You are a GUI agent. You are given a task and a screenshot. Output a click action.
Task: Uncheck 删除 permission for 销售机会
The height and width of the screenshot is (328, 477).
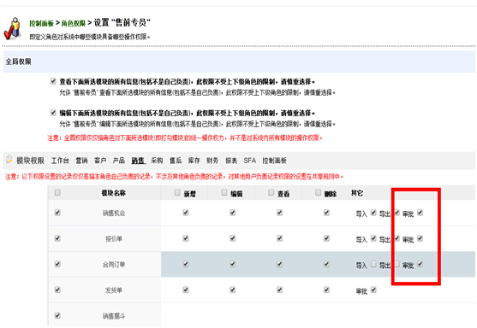click(x=326, y=213)
